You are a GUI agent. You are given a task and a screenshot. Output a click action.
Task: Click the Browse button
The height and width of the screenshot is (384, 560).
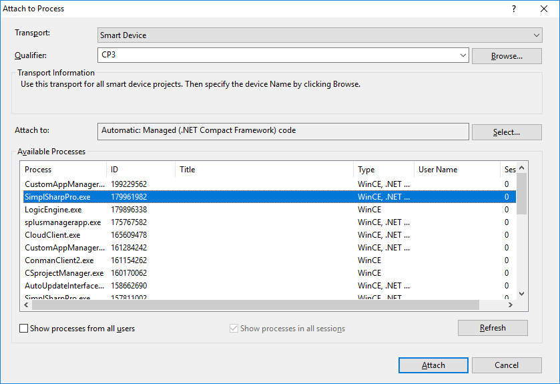(506, 56)
